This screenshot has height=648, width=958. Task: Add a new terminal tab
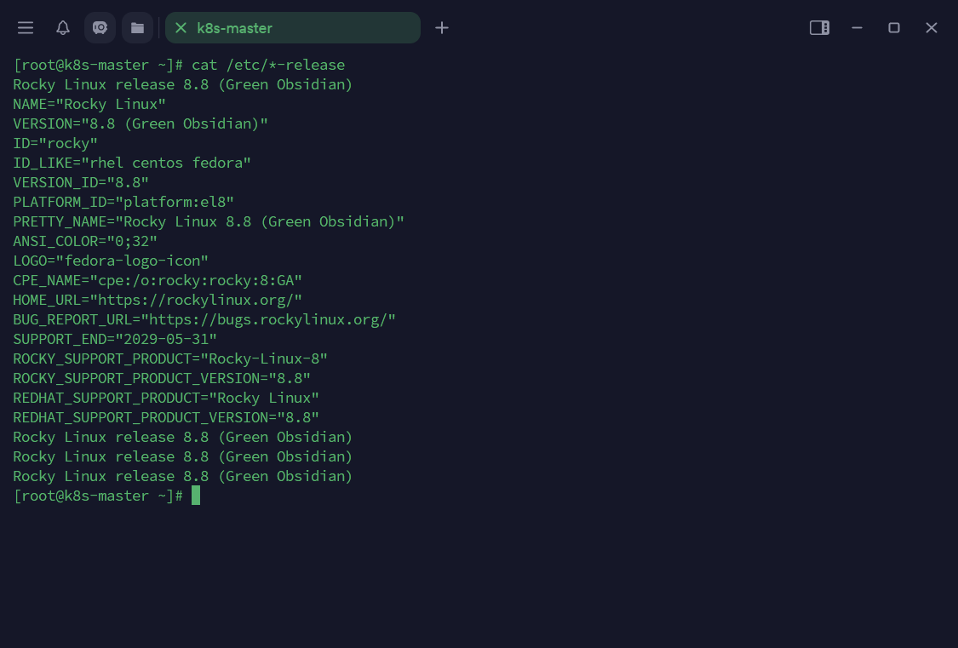(x=442, y=28)
